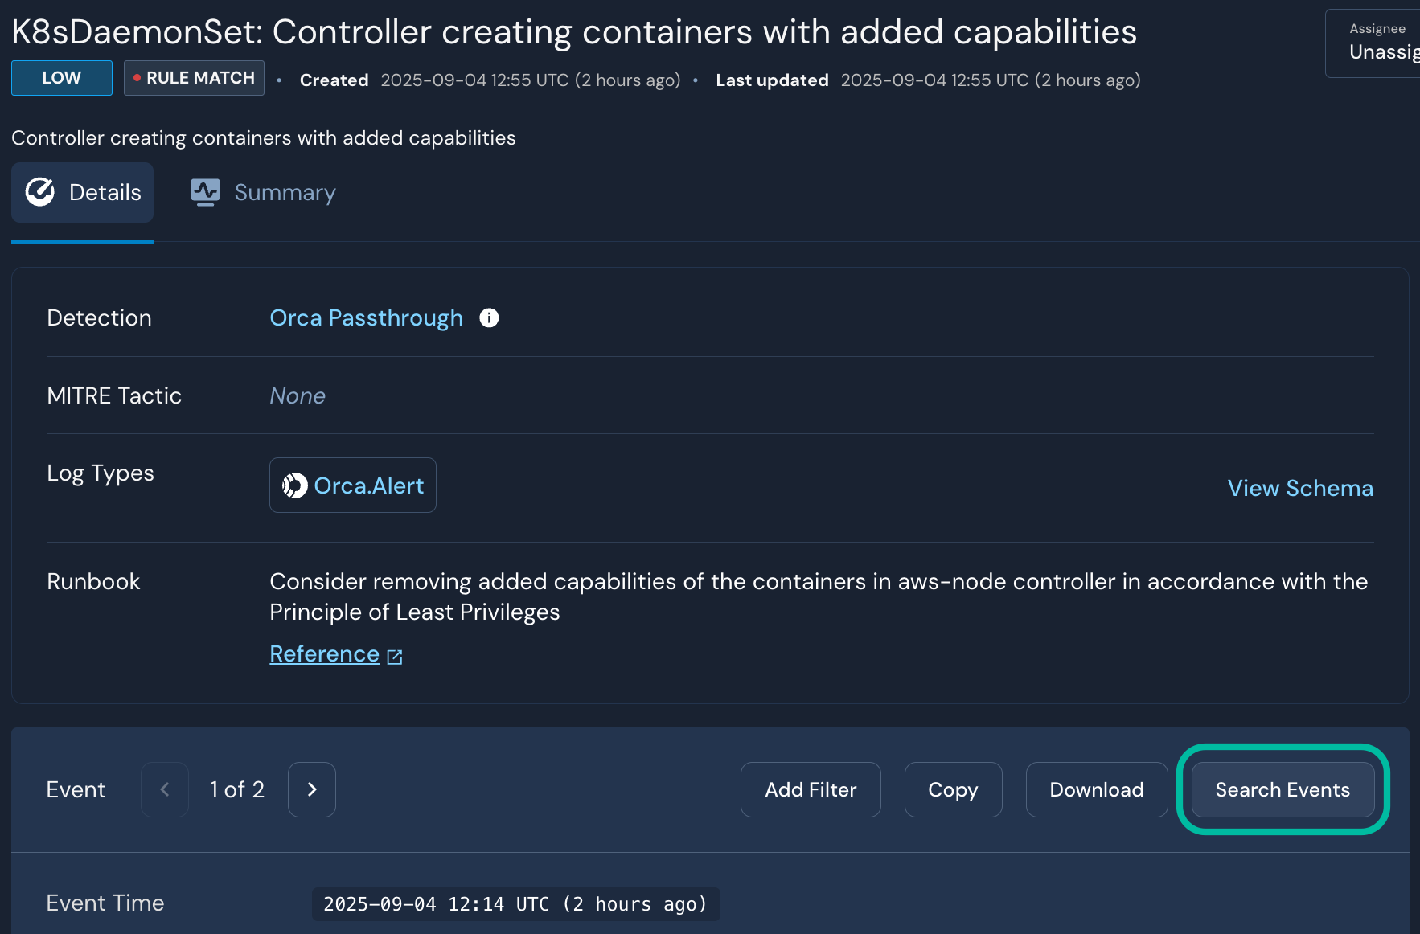Select the Details tab
The width and height of the screenshot is (1420, 934).
[83, 193]
